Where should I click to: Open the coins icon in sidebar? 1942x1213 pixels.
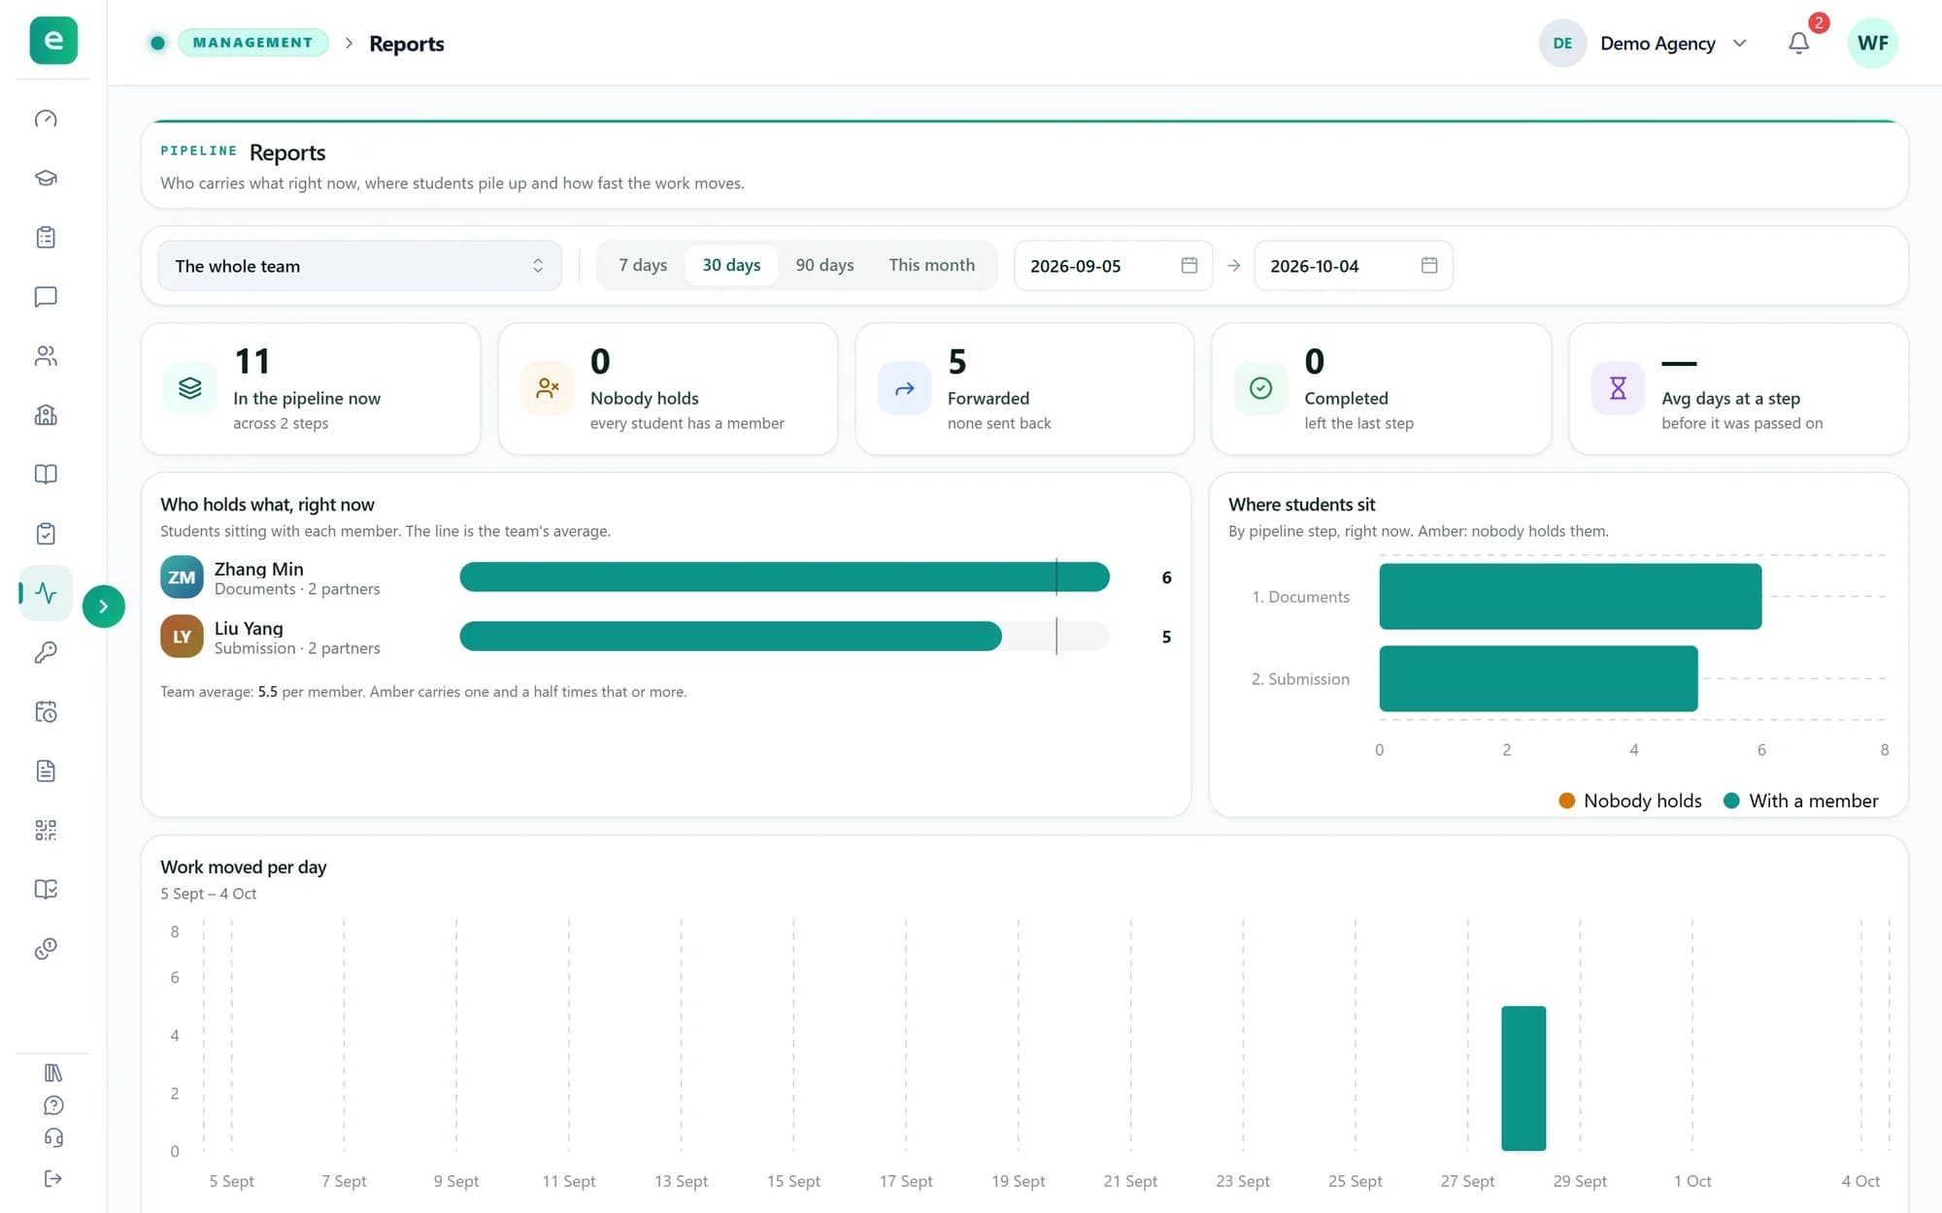(x=46, y=949)
